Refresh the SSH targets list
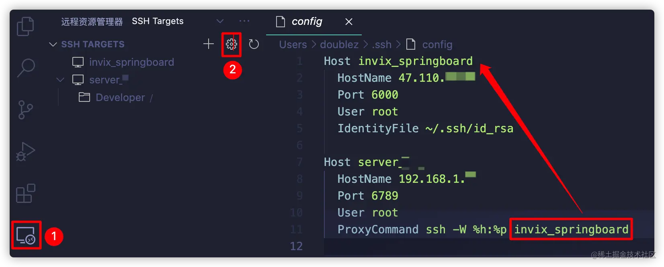664x267 pixels. coord(254,44)
